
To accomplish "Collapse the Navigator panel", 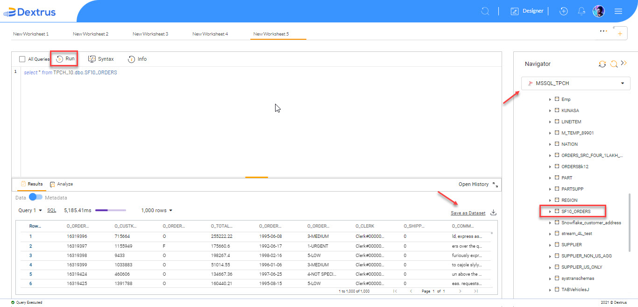I will pyautogui.click(x=624, y=64).
